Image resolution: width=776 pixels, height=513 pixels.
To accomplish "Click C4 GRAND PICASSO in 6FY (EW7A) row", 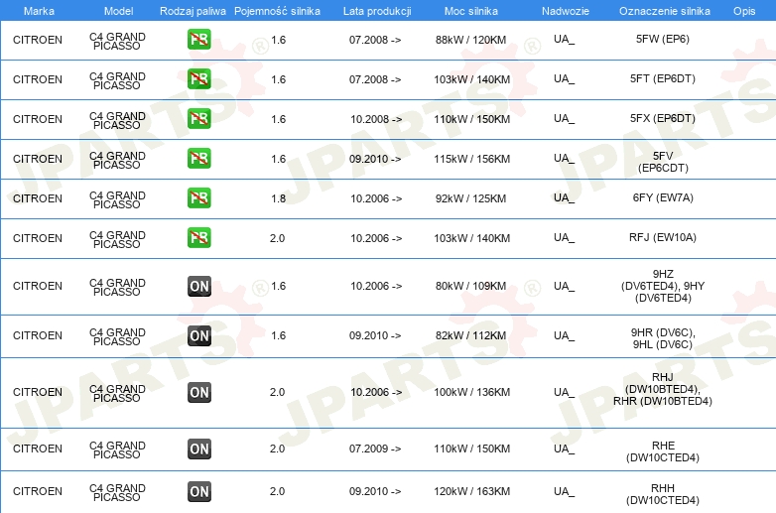I will 117,199.
